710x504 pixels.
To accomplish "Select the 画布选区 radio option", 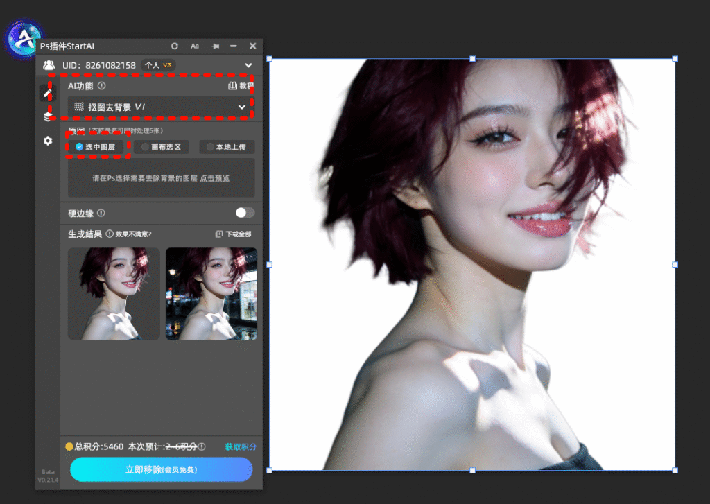I will point(161,147).
